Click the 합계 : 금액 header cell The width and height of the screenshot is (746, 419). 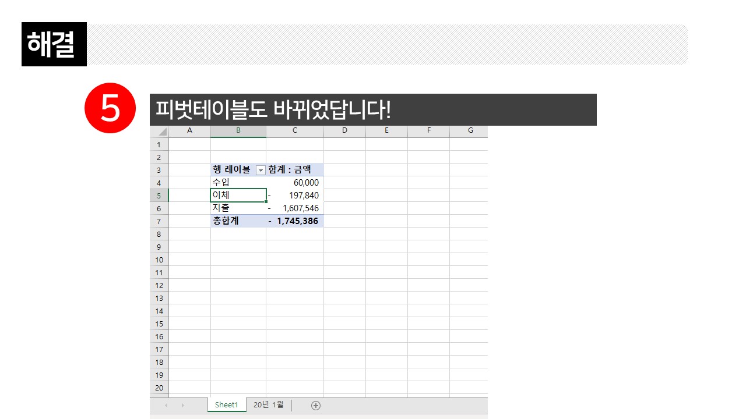click(295, 170)
